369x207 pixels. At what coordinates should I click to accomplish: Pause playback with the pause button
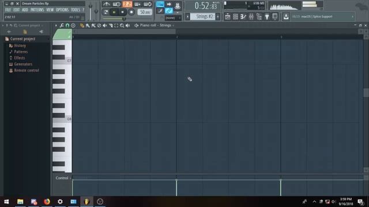[x=114, y=12]
